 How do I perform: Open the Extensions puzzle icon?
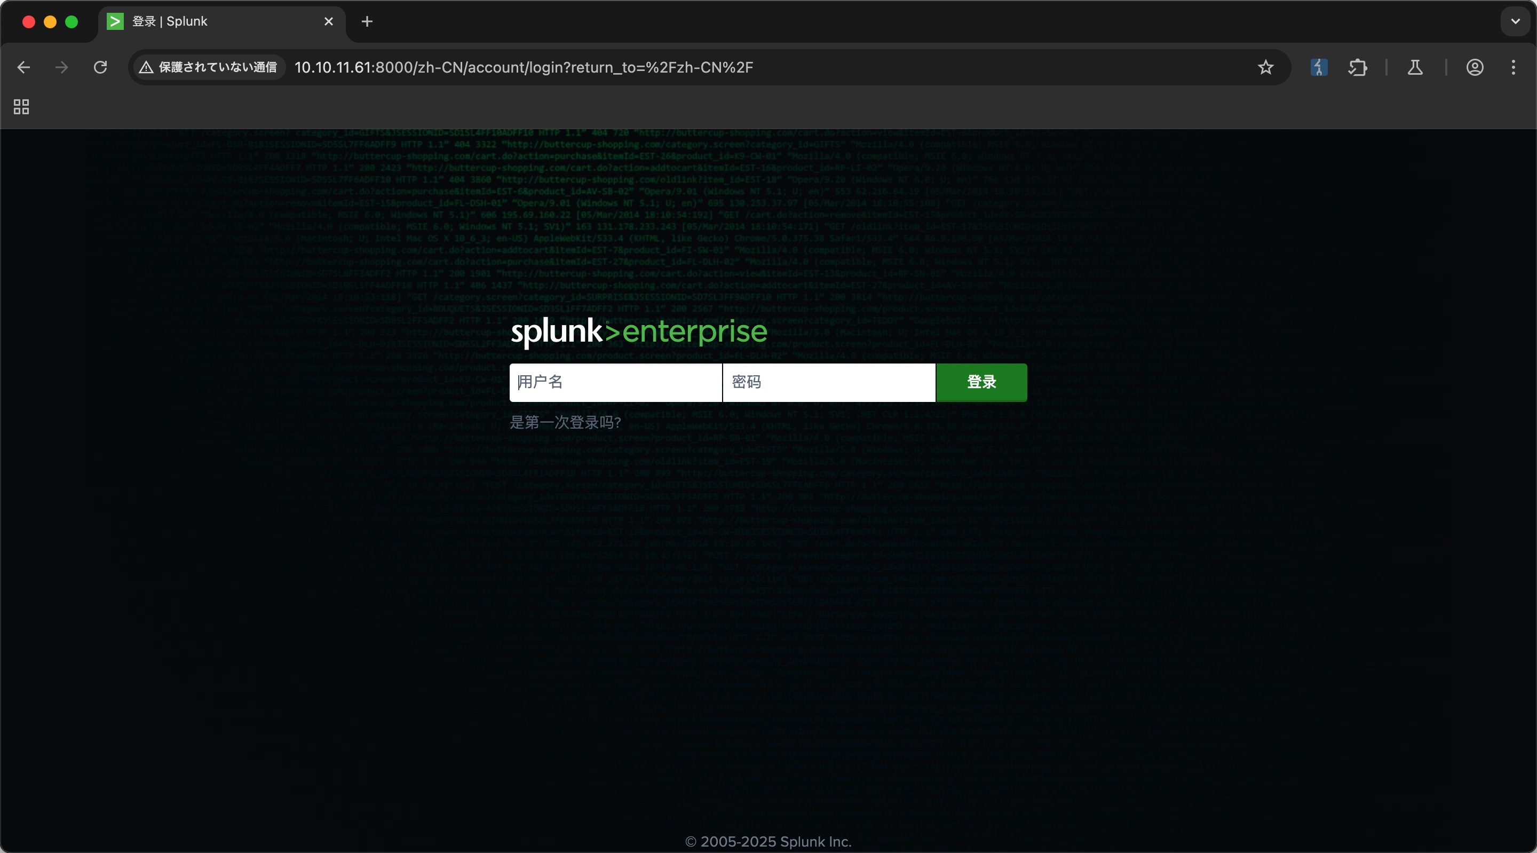tap(1357, 67)
